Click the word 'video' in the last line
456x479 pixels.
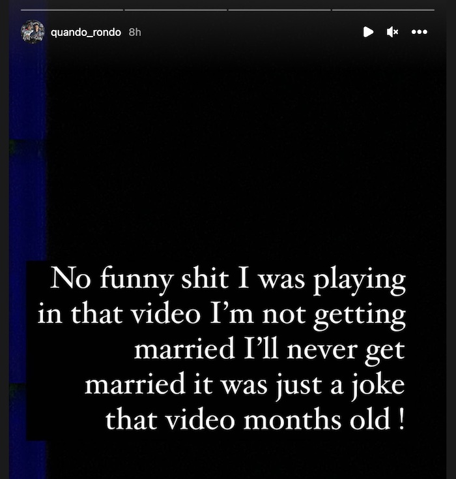[200, 420]
